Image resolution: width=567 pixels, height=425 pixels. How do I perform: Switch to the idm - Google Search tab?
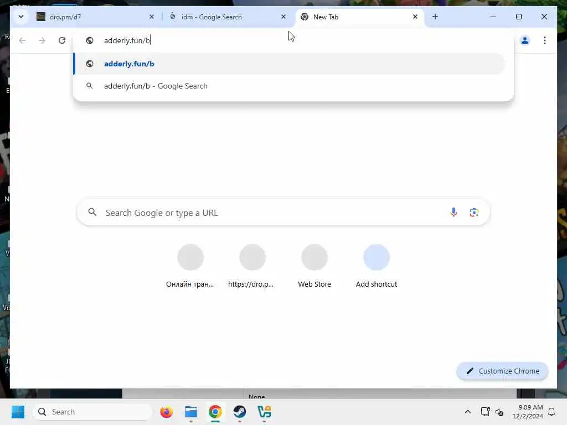(228, 17)
